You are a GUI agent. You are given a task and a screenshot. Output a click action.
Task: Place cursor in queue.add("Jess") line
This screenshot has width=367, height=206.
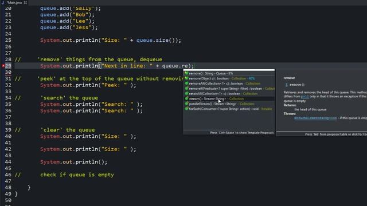click(x=69, y=27)
